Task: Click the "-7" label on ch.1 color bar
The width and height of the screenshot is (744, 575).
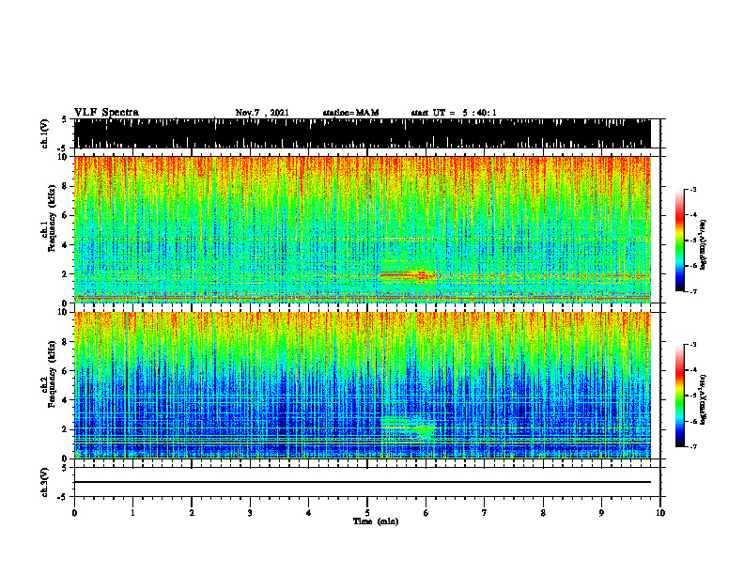Action: point(693,291)
